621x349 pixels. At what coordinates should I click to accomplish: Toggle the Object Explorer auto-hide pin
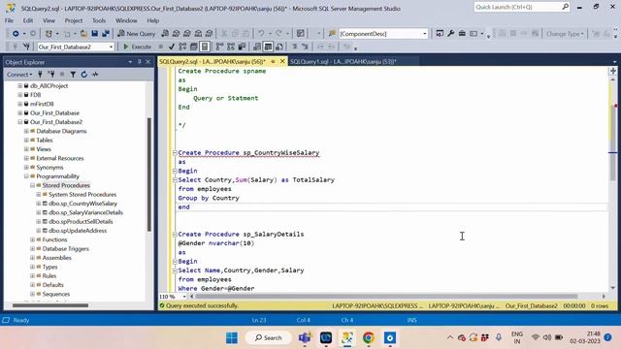coord(139,62)
